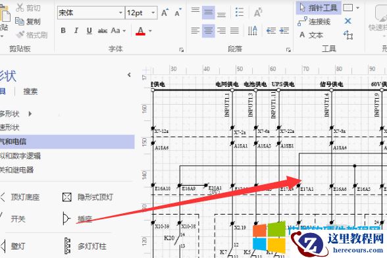This screenshot has width=387, height=258.
Task: Click the E16A10 label in the diagram
Action: (163, 188)
